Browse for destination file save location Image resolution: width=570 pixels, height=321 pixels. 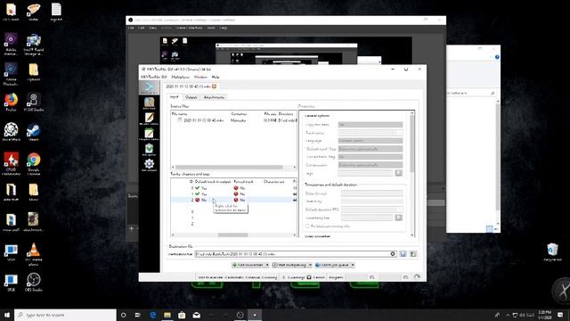(x=403, y=254)
